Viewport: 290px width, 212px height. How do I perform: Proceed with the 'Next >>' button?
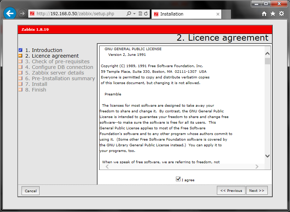257,190
